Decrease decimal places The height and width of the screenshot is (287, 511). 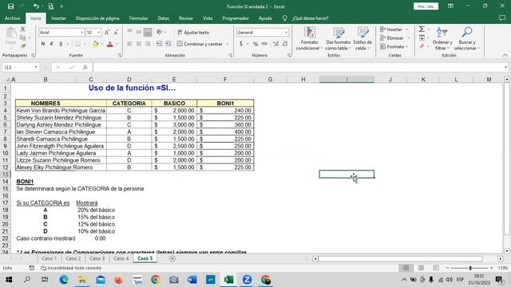click(x=285, y=44)
